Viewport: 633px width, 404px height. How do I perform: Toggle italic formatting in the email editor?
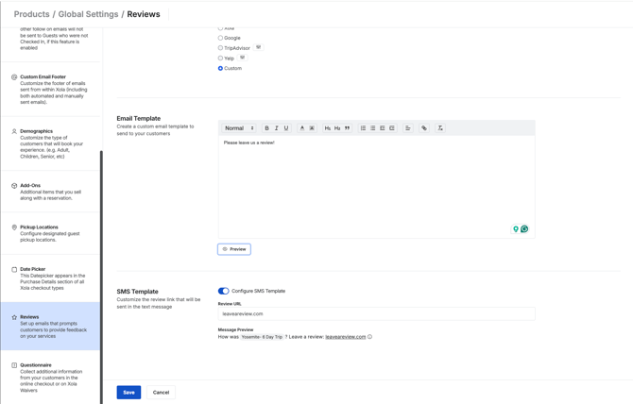277,128
